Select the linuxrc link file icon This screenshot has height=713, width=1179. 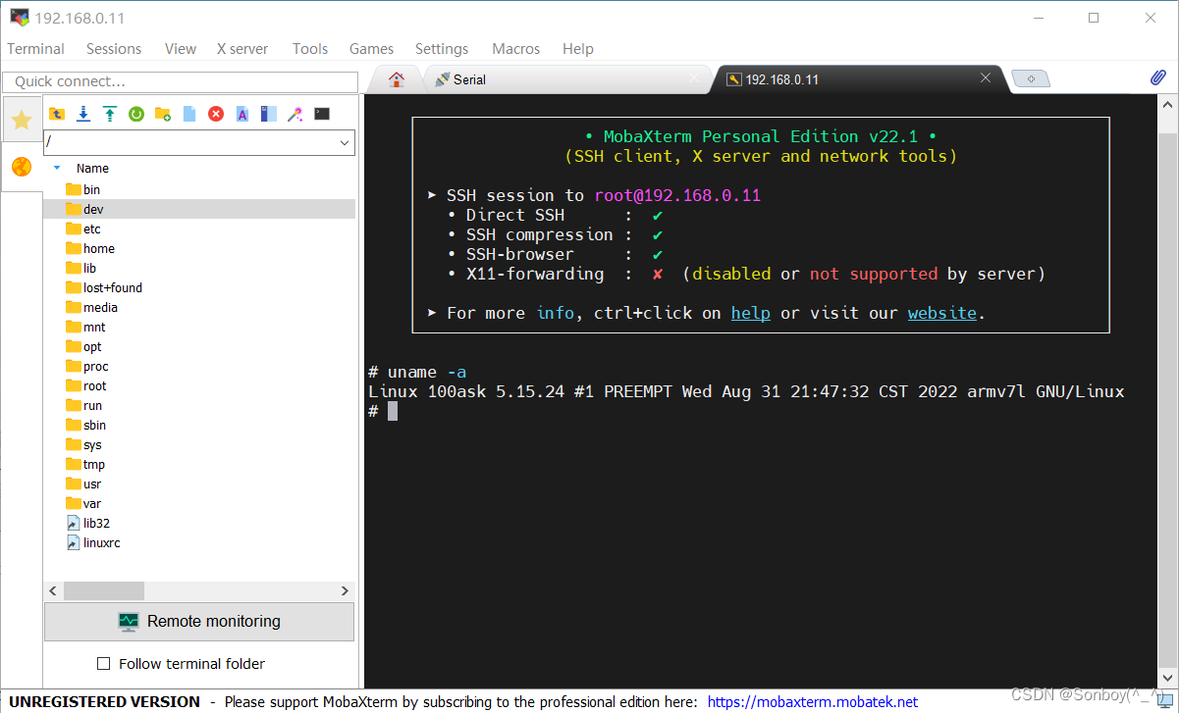(74, 542)
